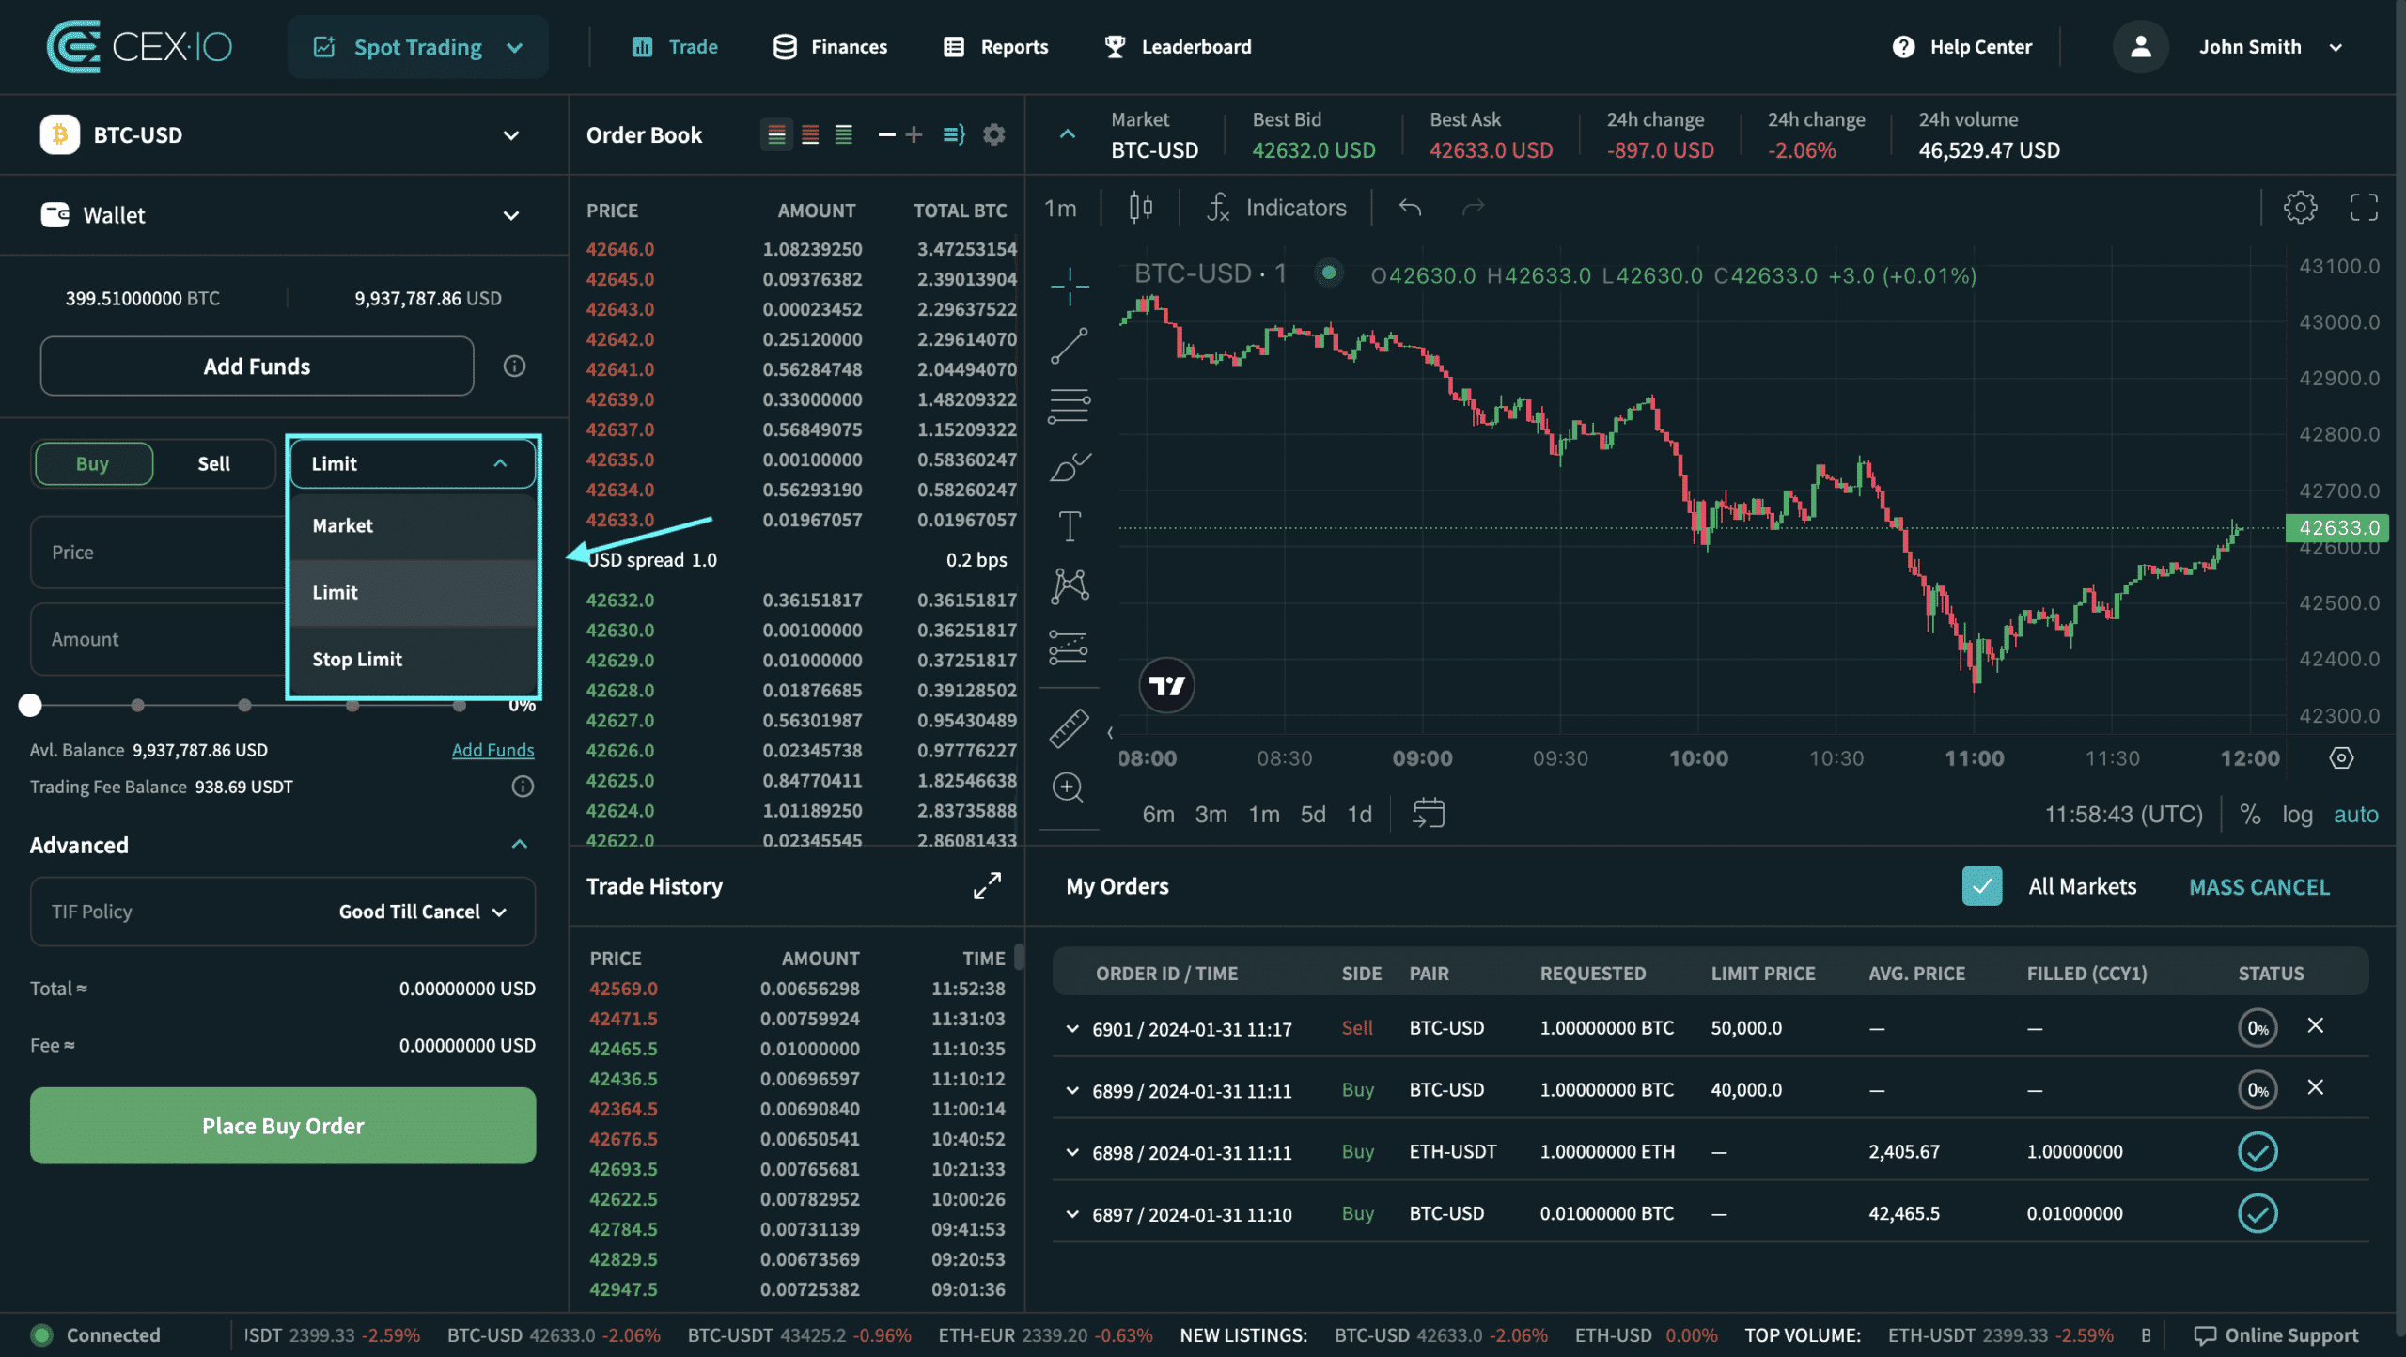Open chart settings gear

(2300, 207)
